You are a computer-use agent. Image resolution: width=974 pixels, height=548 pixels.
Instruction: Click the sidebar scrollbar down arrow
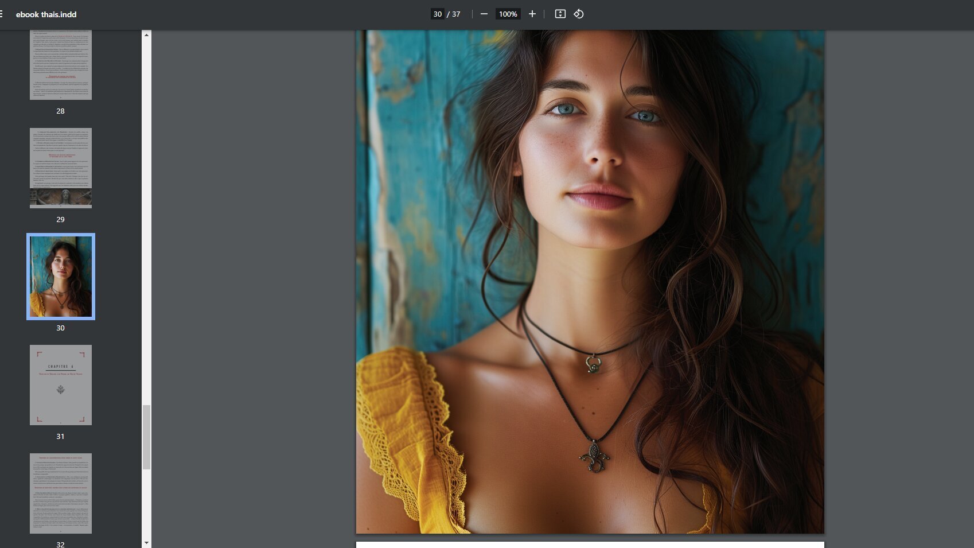(146, 543)
